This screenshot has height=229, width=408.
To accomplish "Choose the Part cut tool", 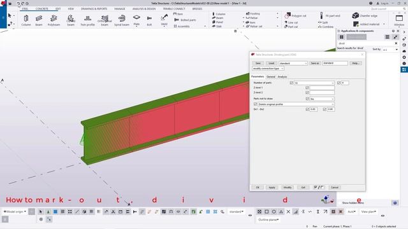I will click(291, 27).
